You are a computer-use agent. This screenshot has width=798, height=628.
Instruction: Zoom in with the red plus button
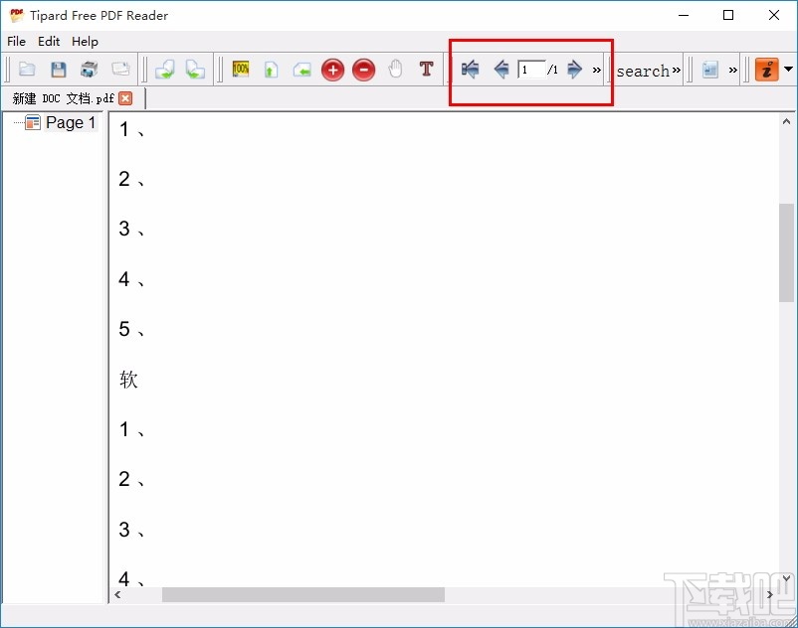[333, 70]
